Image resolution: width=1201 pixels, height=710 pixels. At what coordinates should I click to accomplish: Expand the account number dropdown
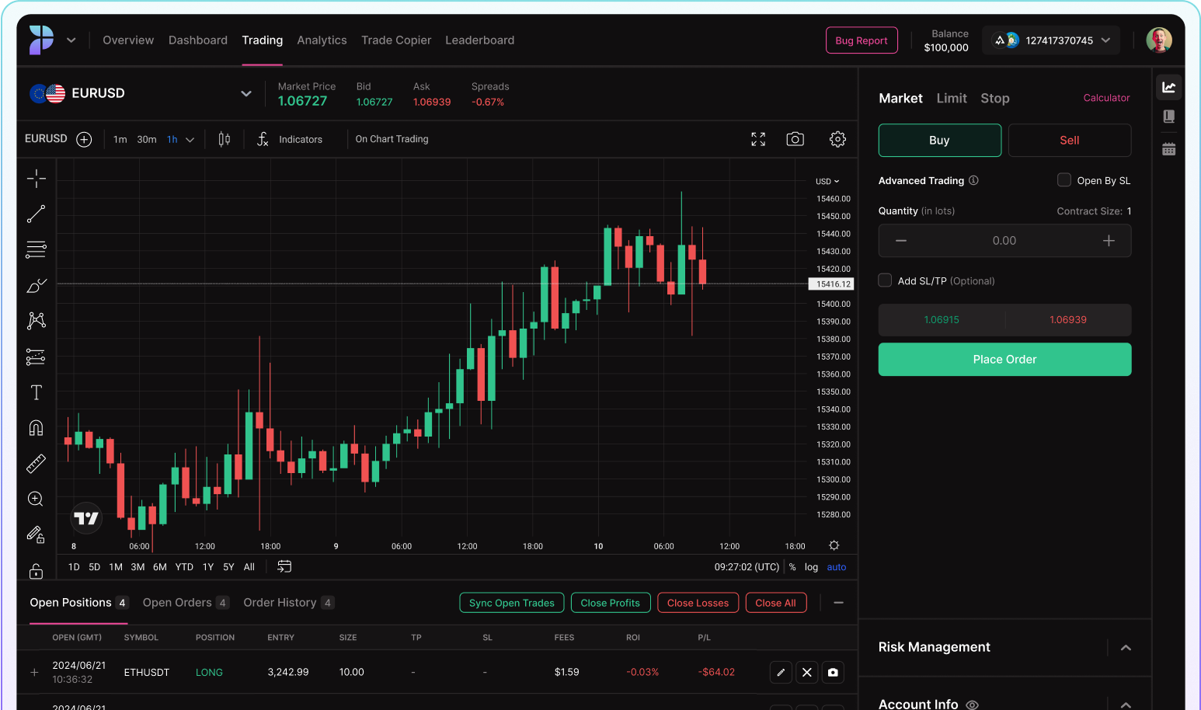pos(1105,40)
